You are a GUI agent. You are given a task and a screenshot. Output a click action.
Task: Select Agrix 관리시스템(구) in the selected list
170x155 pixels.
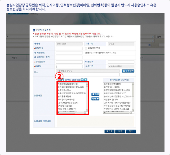[67, 109]
